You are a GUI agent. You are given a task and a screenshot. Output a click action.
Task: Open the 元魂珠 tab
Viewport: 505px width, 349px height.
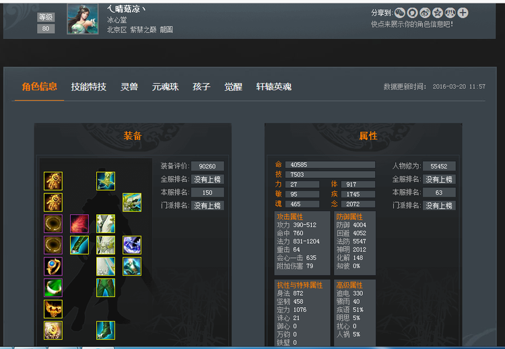[x=165, y=87]
